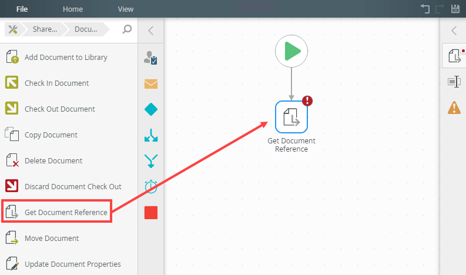Click the 'Check Out Document' label

click(60, 109)
